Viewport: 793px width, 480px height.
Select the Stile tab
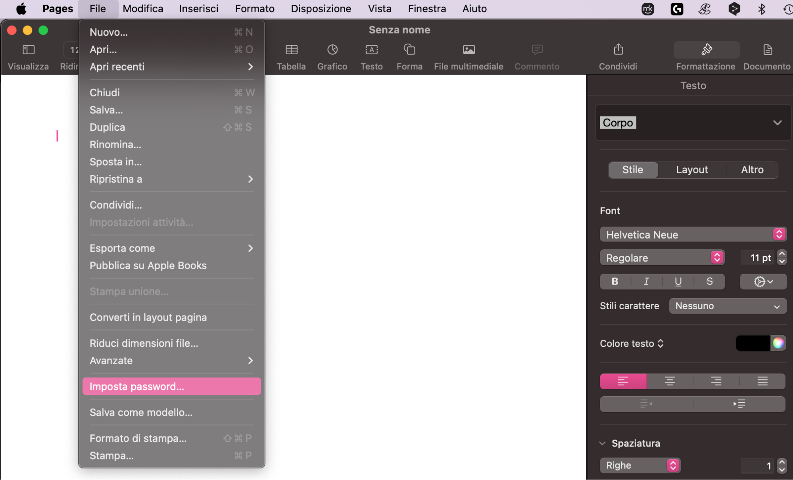[x=633, y=170]
